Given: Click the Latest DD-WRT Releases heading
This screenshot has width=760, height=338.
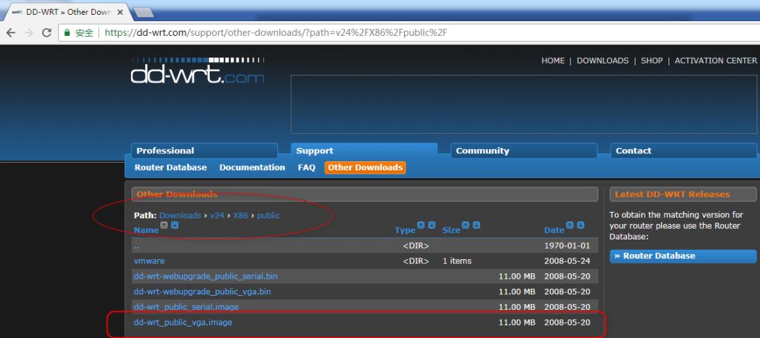Looking at the screenshot, I should (672, 194).
